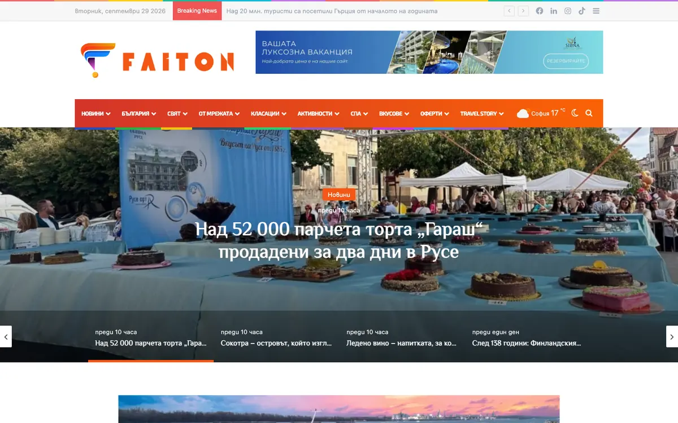Expand the Класации menu dropdown
Viewport: 678px width, 423px height.
(x=268, y=113)
